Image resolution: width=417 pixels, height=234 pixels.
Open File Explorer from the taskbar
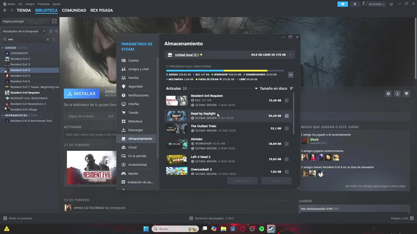pos(223,229)
